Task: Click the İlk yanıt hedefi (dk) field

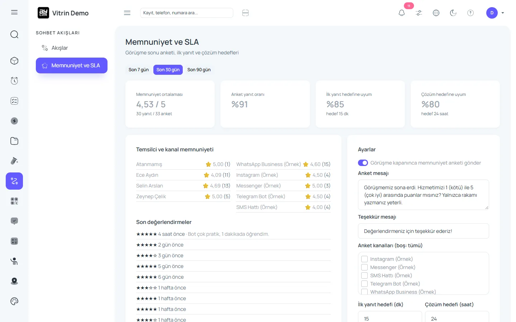Action: (x=390, y=317)
